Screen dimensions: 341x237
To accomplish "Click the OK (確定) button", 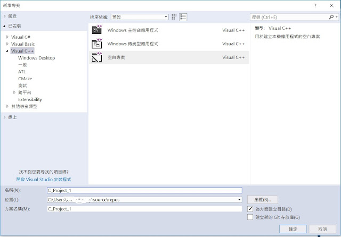I will pyautogui.click(x=293, y=229).
